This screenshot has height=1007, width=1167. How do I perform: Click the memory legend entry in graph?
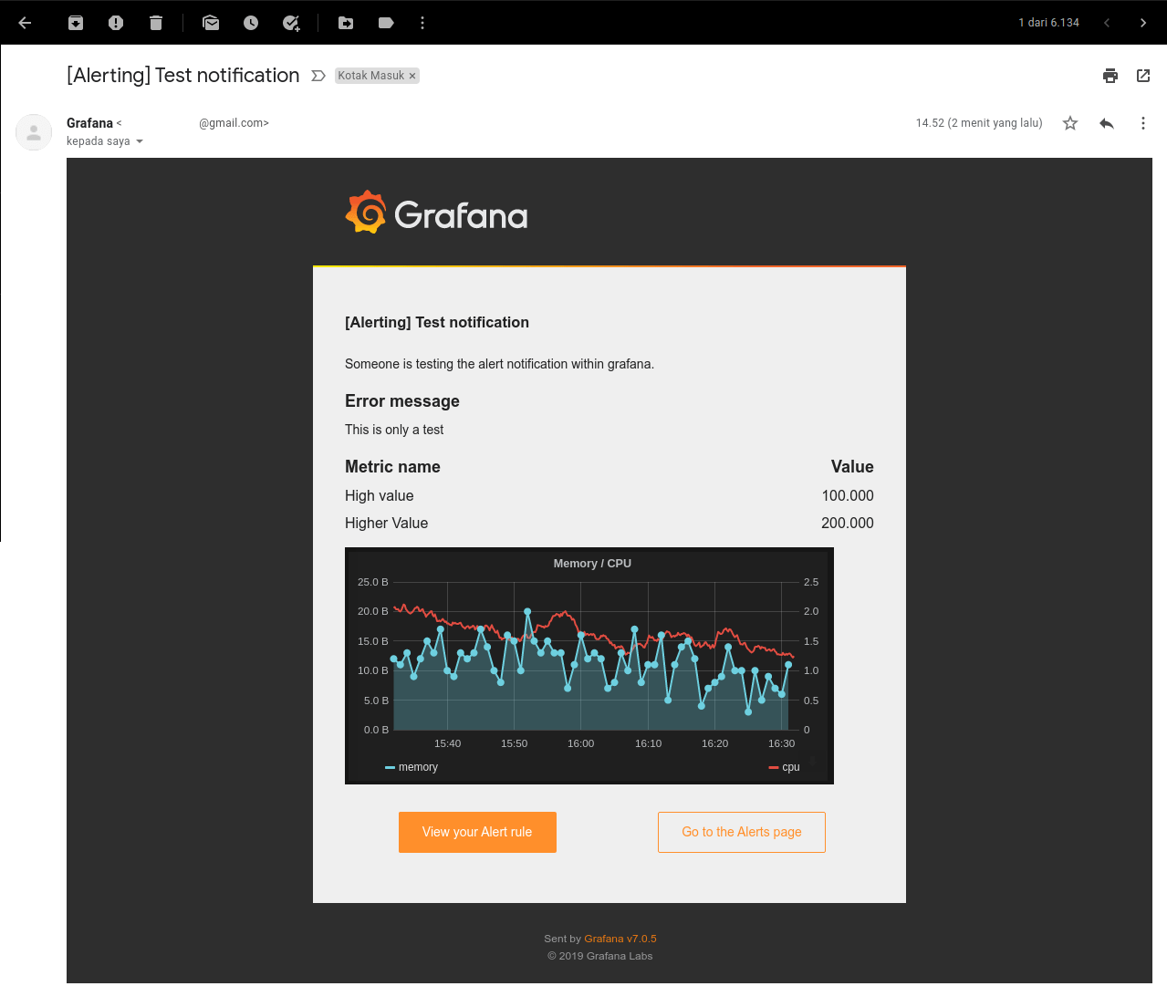click(412, 767)
